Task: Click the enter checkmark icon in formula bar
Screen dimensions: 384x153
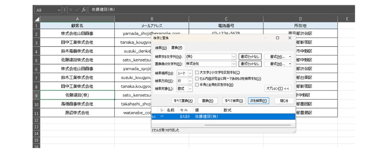Action: [x=77, y=10]
